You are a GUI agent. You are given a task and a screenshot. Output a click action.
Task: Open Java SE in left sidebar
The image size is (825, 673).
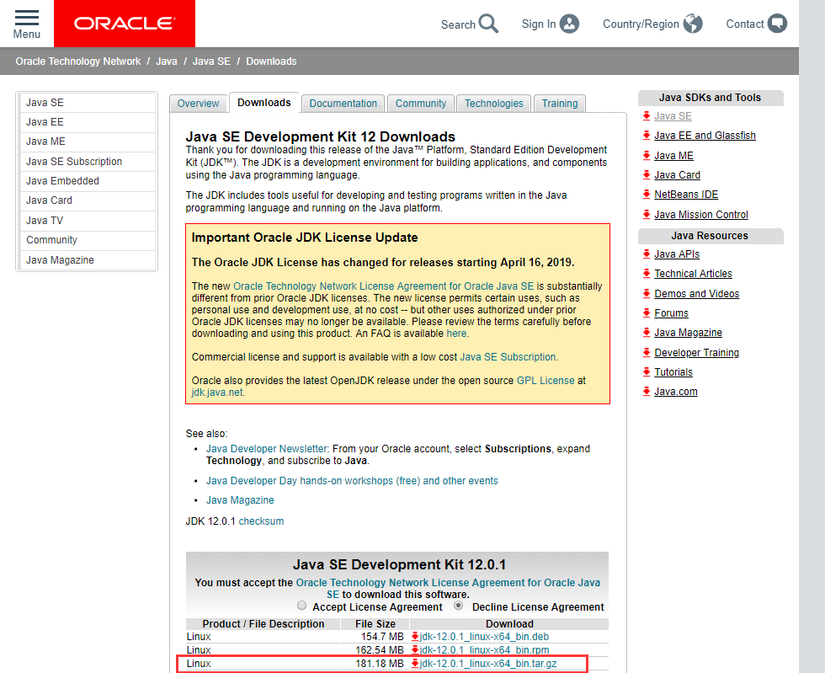point(88,103)
